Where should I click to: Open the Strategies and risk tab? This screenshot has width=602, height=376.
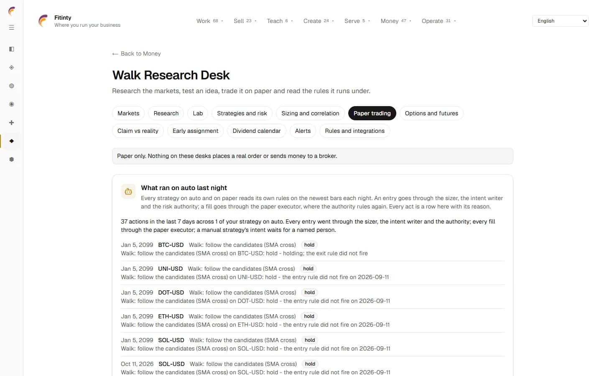242,113
